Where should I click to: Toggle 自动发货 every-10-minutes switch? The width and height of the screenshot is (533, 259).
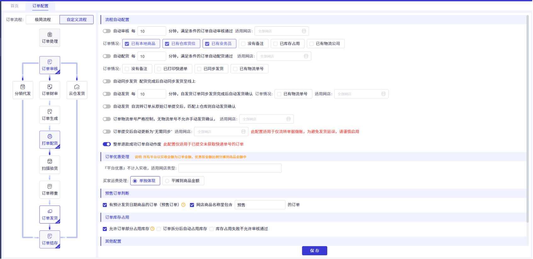click(107, 94)
